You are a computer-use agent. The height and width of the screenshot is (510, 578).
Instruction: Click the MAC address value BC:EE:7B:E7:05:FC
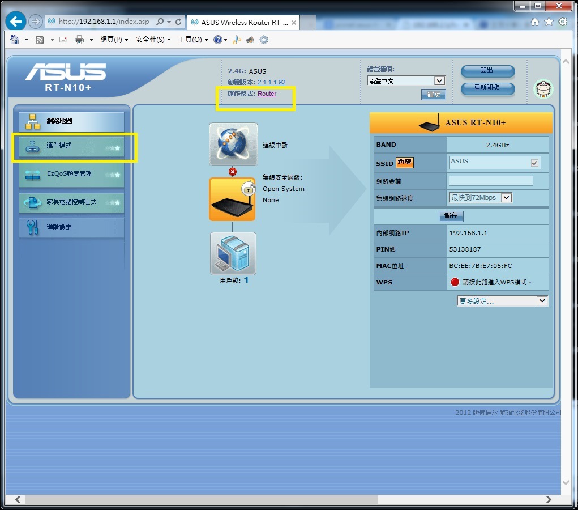[480, 266]
